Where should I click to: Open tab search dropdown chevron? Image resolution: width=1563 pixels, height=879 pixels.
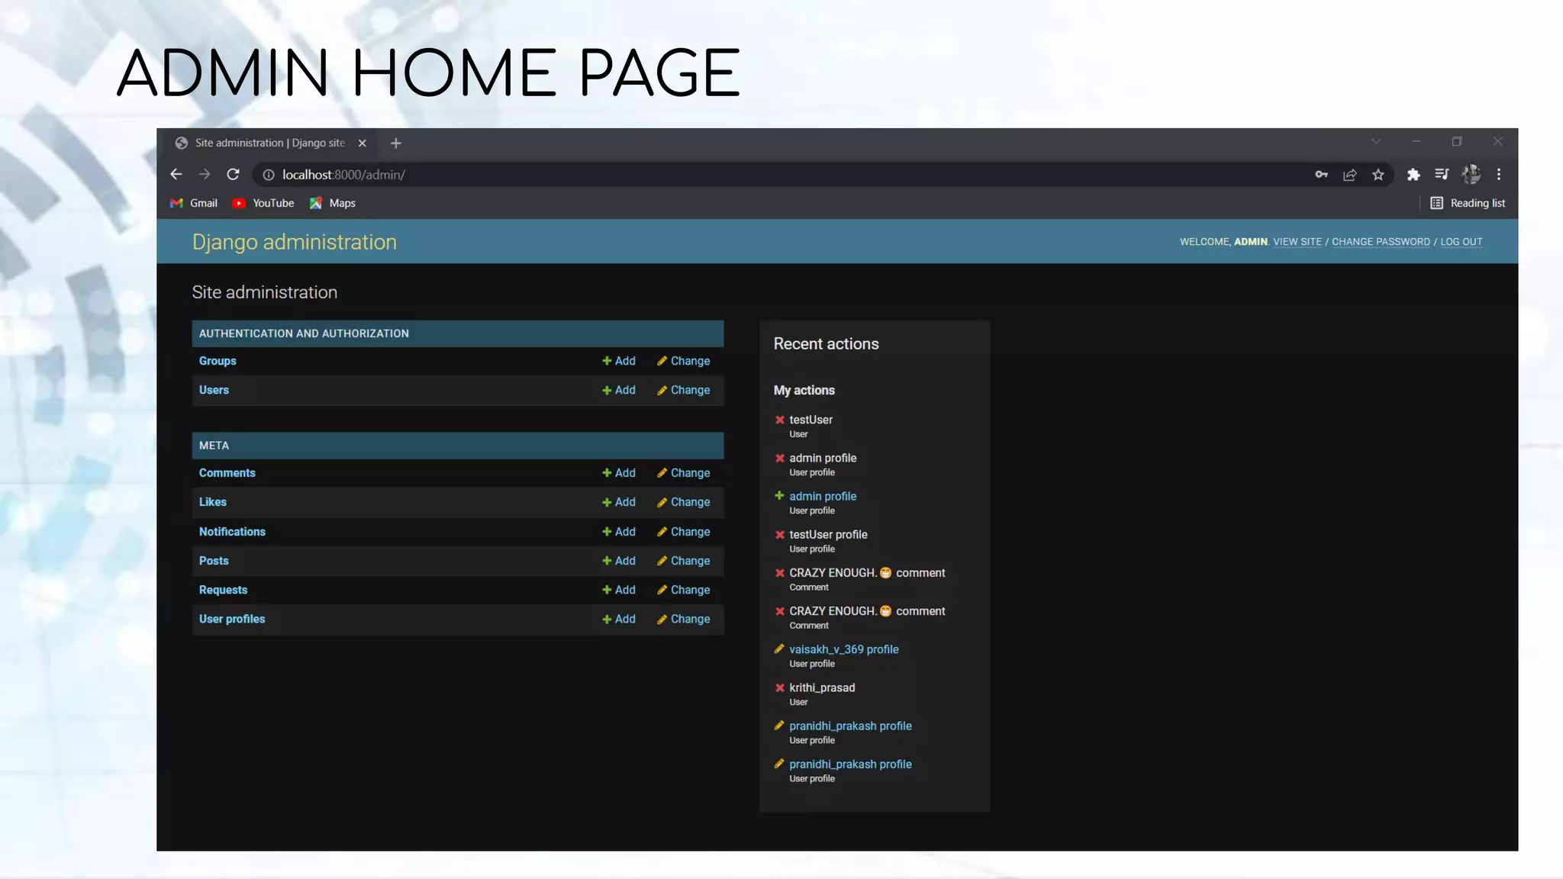[1376, 142]
